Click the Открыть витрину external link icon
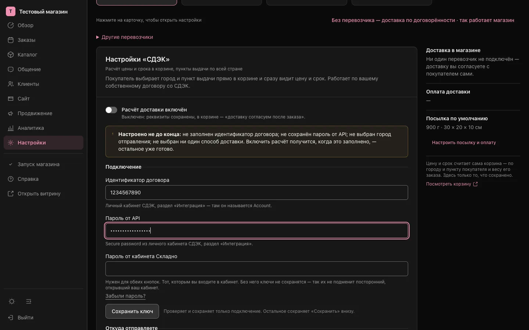Viewport: 529px width, 330px height. click(11, 194)
